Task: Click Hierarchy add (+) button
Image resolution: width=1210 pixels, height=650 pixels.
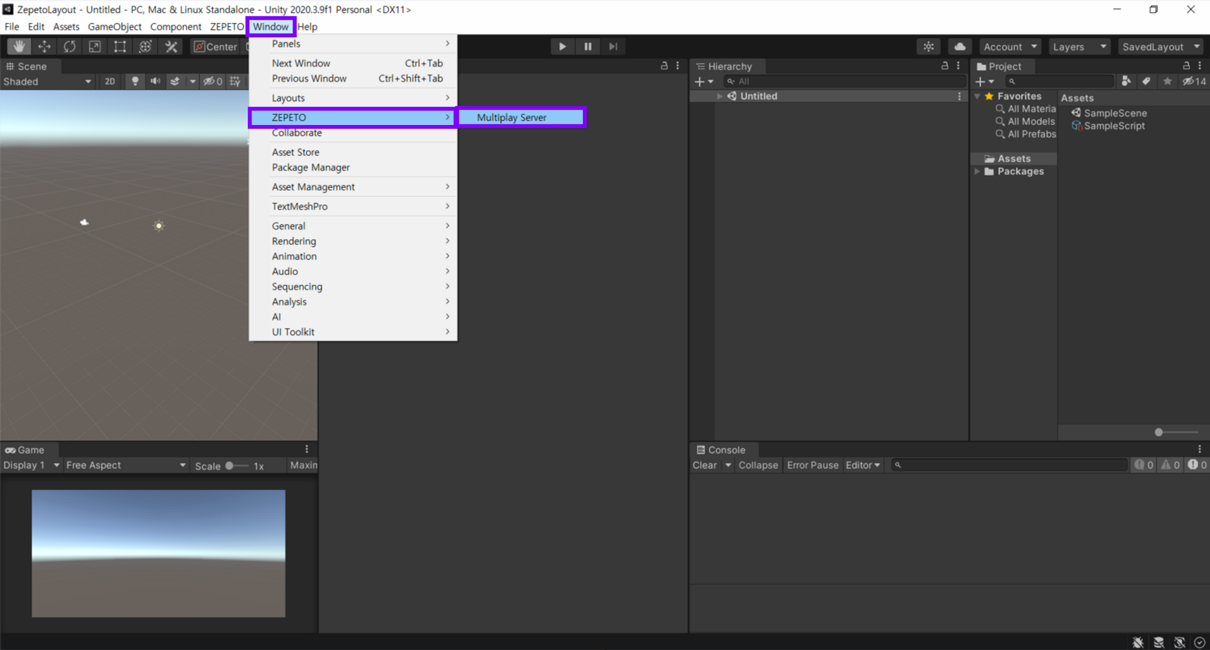Action: tap(703, 81)
